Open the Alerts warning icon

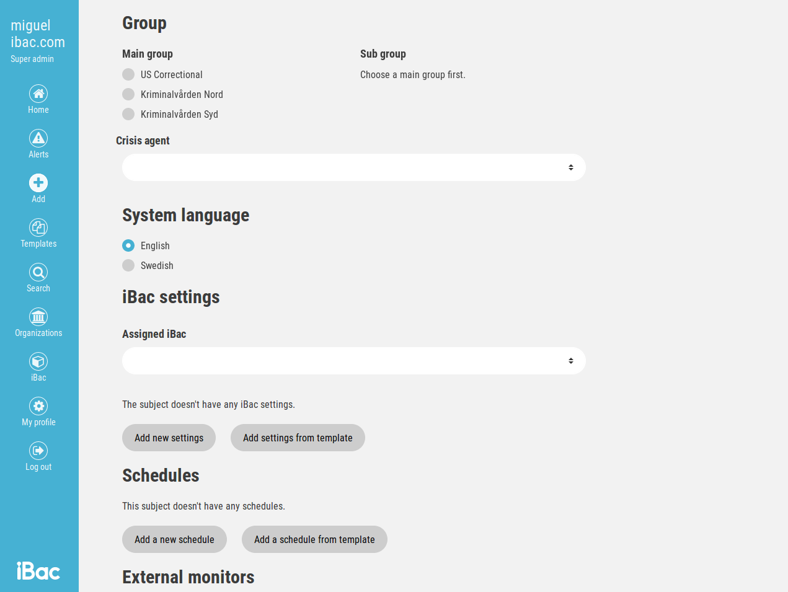(38, 138)
